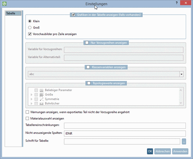This screenshot has width=193, height=159.
Task: Check the Größe checkbox
Action: coord(36,95)
